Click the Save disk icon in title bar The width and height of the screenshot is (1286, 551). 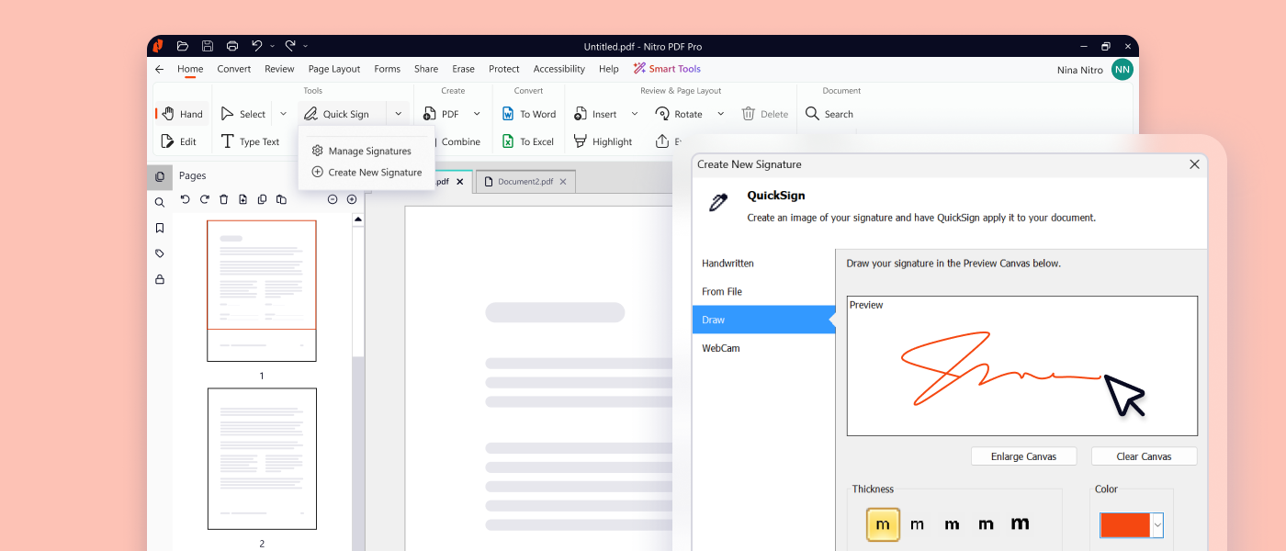pyautogui.click(x=208, y=46)
